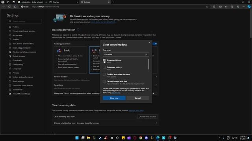Open Reset settings page
This screenshot has width=252, height=141.
click(x=18, y=81)
